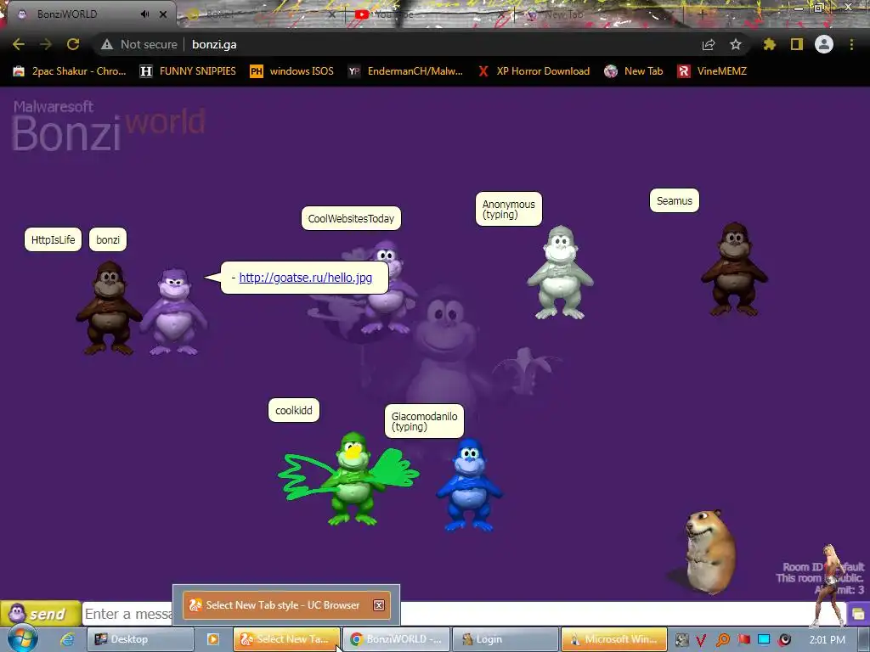Image resolution: width=870 pixels, height=652 pixels.
Task: Click the purple bonzi character
Action: click(x=174, y=311)
